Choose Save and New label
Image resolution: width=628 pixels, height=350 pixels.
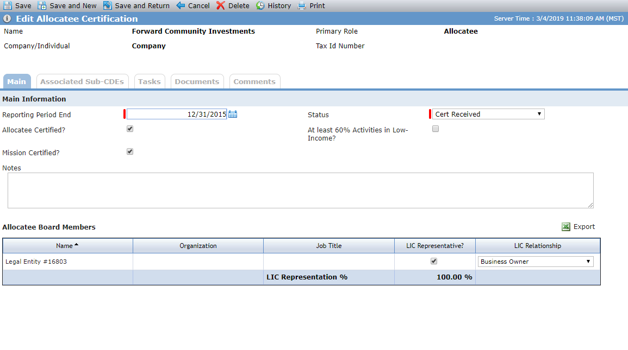pos(73,5)
